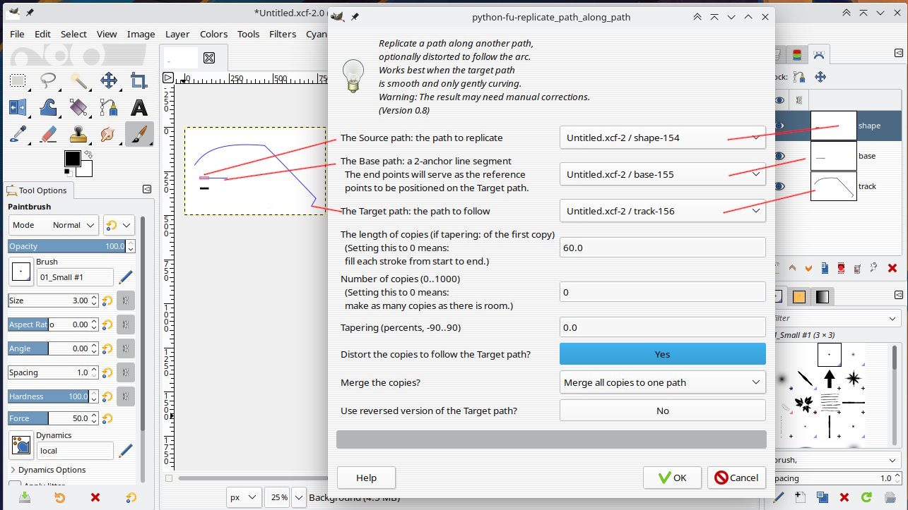Click the lock path position icon
The width and height of the screenshot is (908, 510).
[820, 77]
